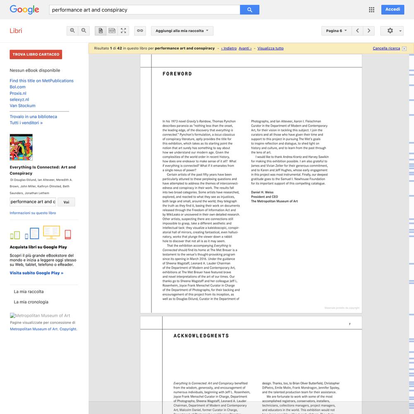The height and width of the screenshot is (414, 414).
Task: Open the Google apps grid
Action: [x=371, y=10]
